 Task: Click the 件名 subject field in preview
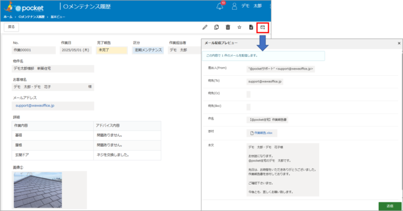(267, 120)
